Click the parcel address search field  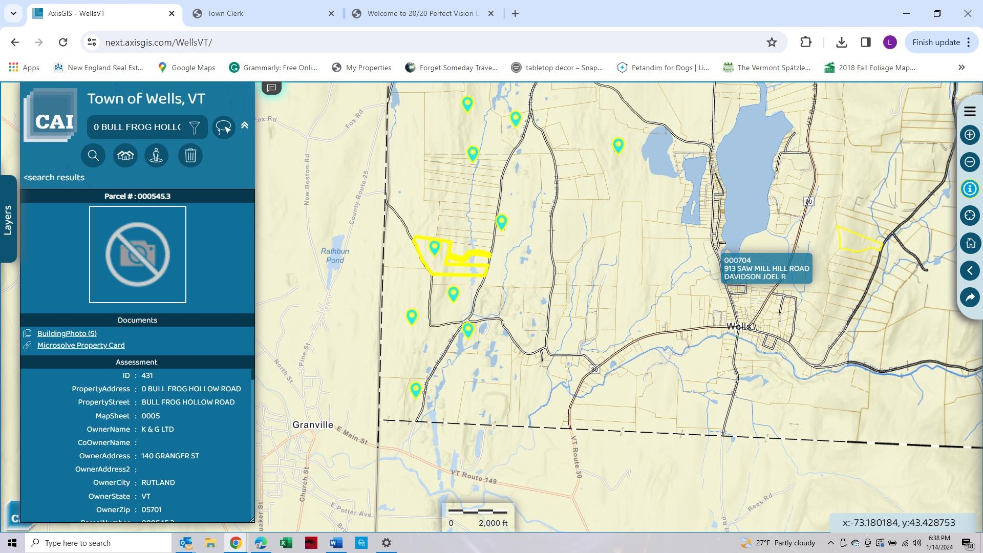(137, 127)
